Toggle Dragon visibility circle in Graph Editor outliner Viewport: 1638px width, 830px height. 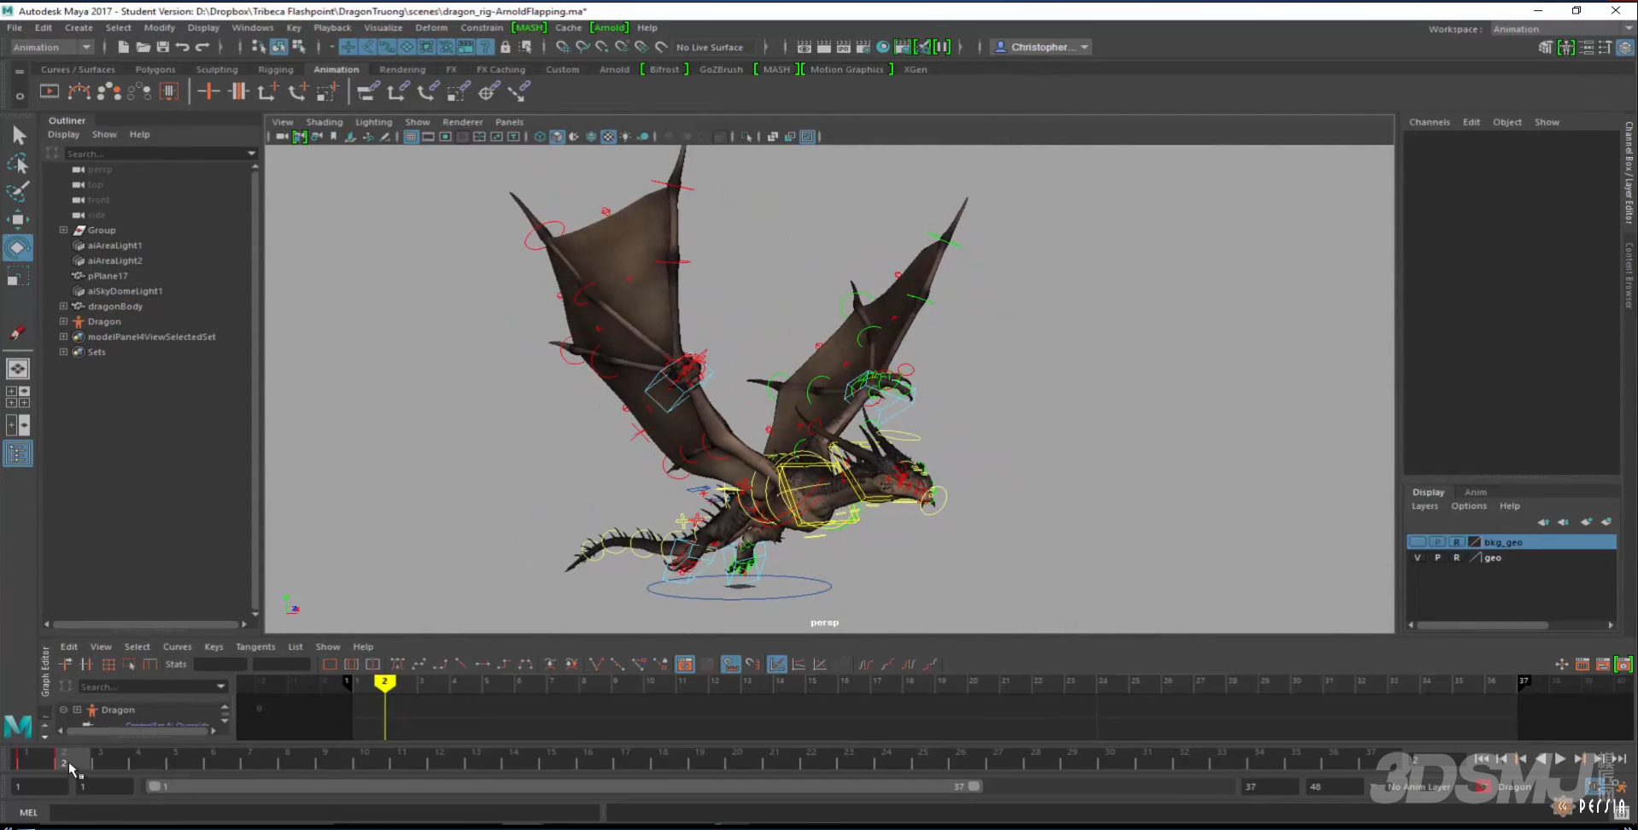coord(63,710)
